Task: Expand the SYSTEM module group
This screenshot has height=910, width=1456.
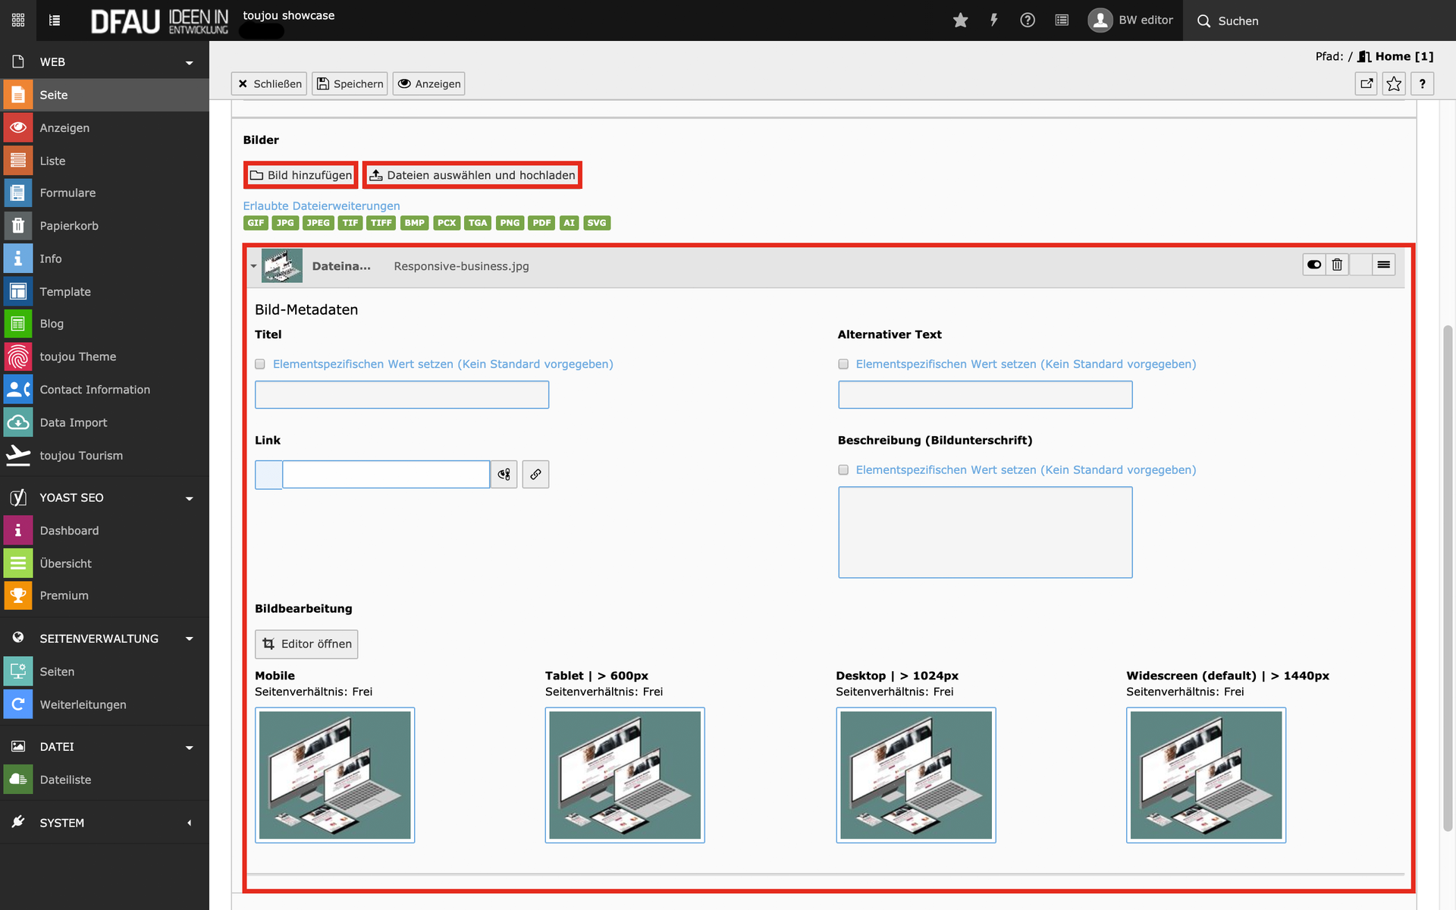Action: [x=189, y=824]
